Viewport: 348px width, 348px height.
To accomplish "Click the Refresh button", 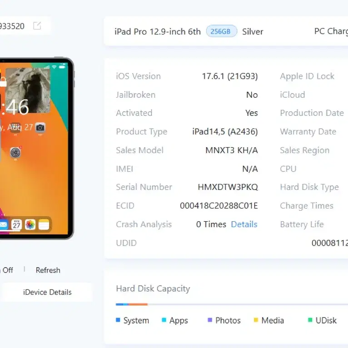I will tap(48, 270).
